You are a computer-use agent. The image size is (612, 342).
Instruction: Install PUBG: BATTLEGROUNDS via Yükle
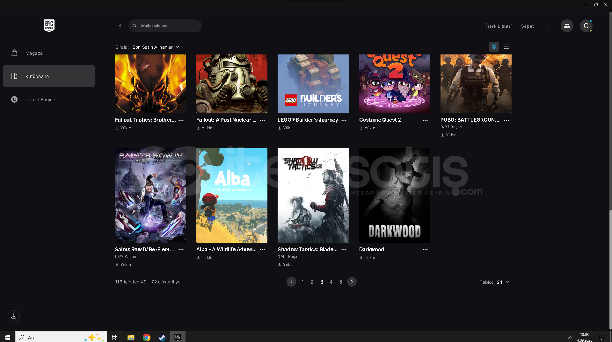[x=448, y=135]
